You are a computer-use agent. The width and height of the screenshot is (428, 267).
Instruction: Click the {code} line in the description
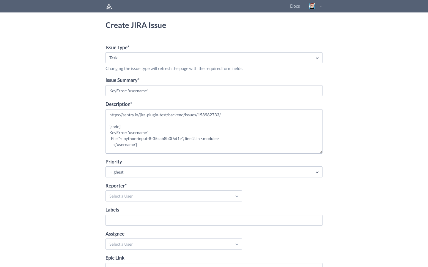pos(115,127)
